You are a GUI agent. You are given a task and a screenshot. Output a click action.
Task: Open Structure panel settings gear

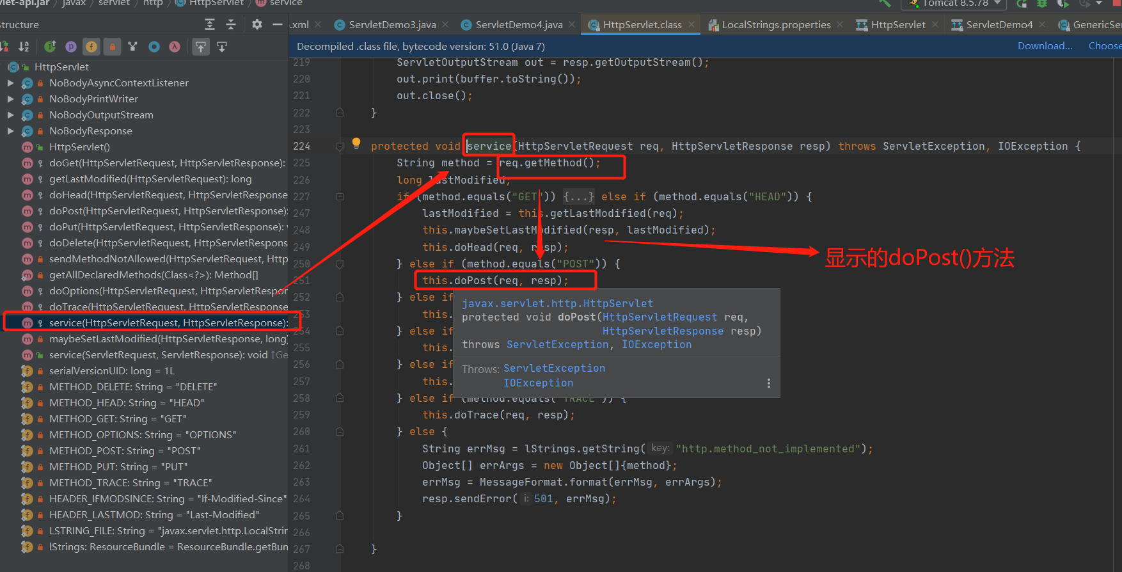coord(257,24)
